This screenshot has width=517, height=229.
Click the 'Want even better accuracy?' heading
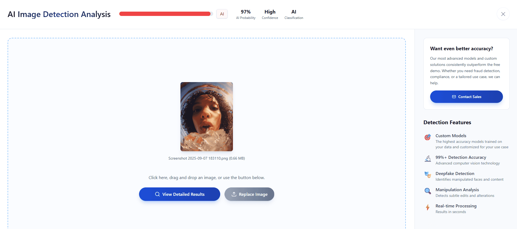coord(462,49)
